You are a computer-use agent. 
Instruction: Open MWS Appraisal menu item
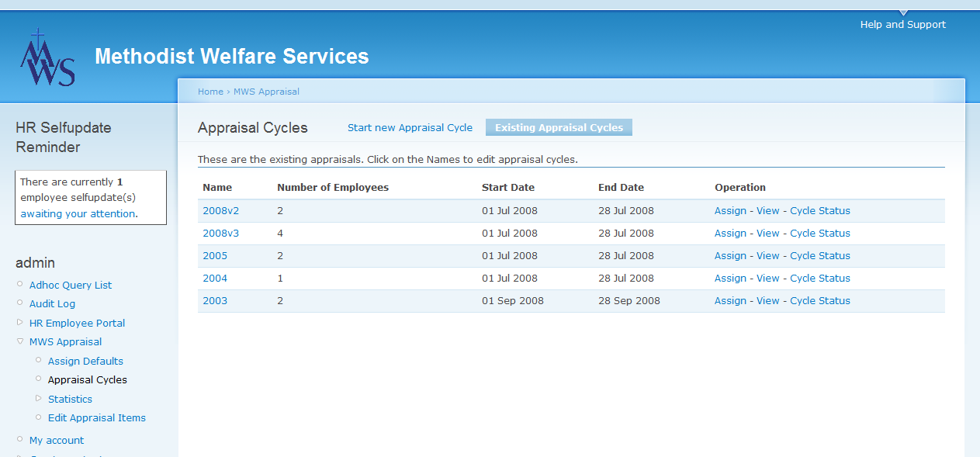point(65,341)
